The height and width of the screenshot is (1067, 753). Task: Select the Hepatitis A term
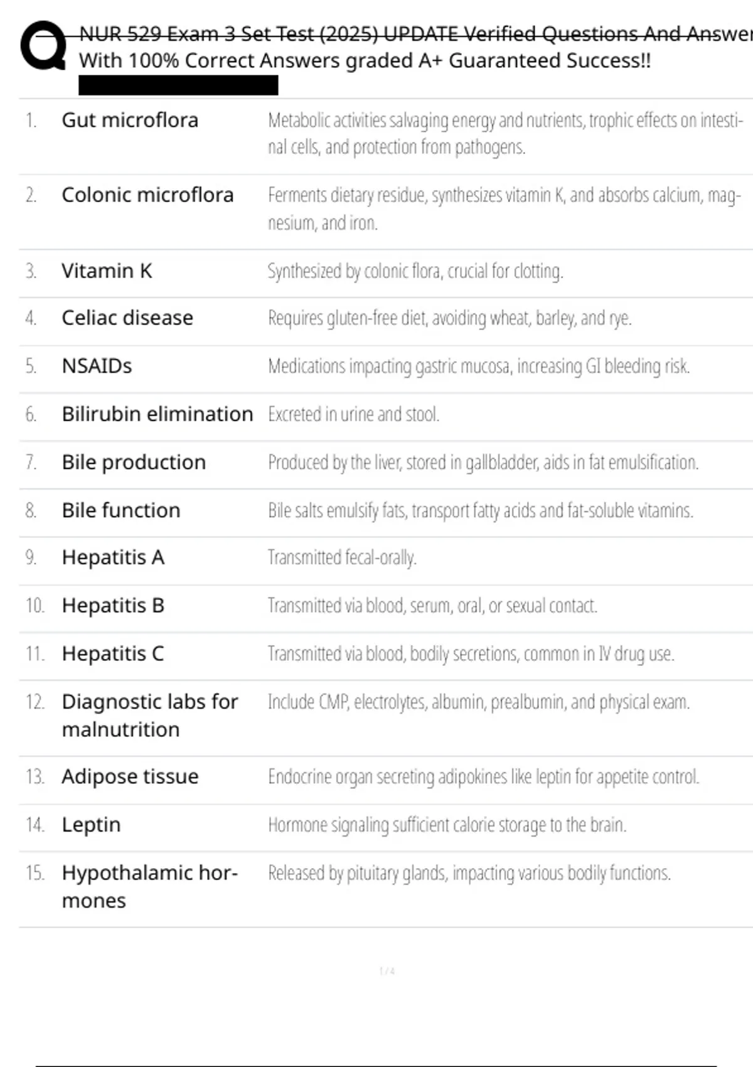point(113,557)
